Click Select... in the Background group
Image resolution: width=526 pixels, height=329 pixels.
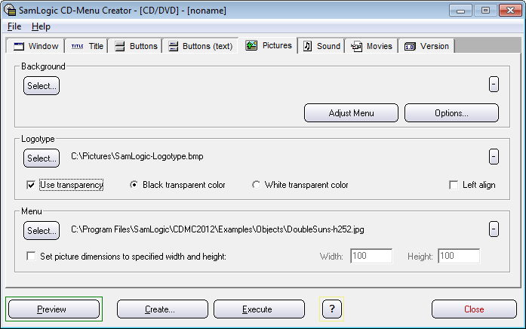[x=42, y=86]
